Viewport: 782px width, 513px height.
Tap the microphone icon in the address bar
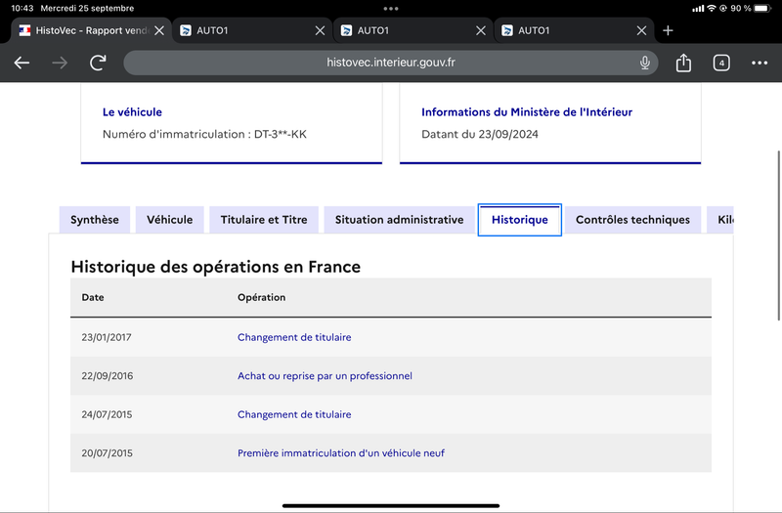pos(645,63)
